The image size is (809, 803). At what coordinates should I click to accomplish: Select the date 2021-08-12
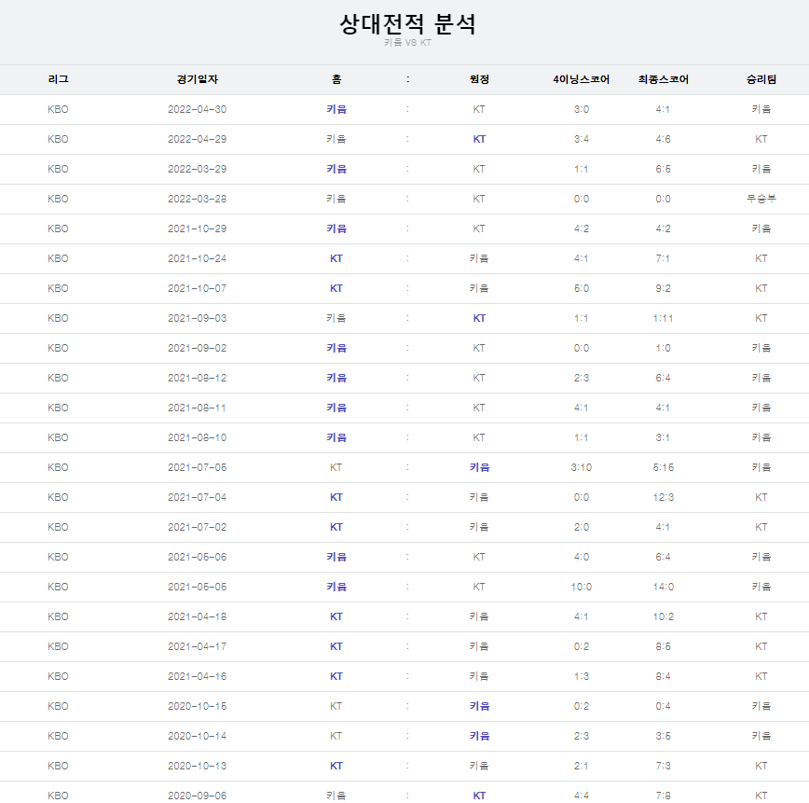[197, 378]
